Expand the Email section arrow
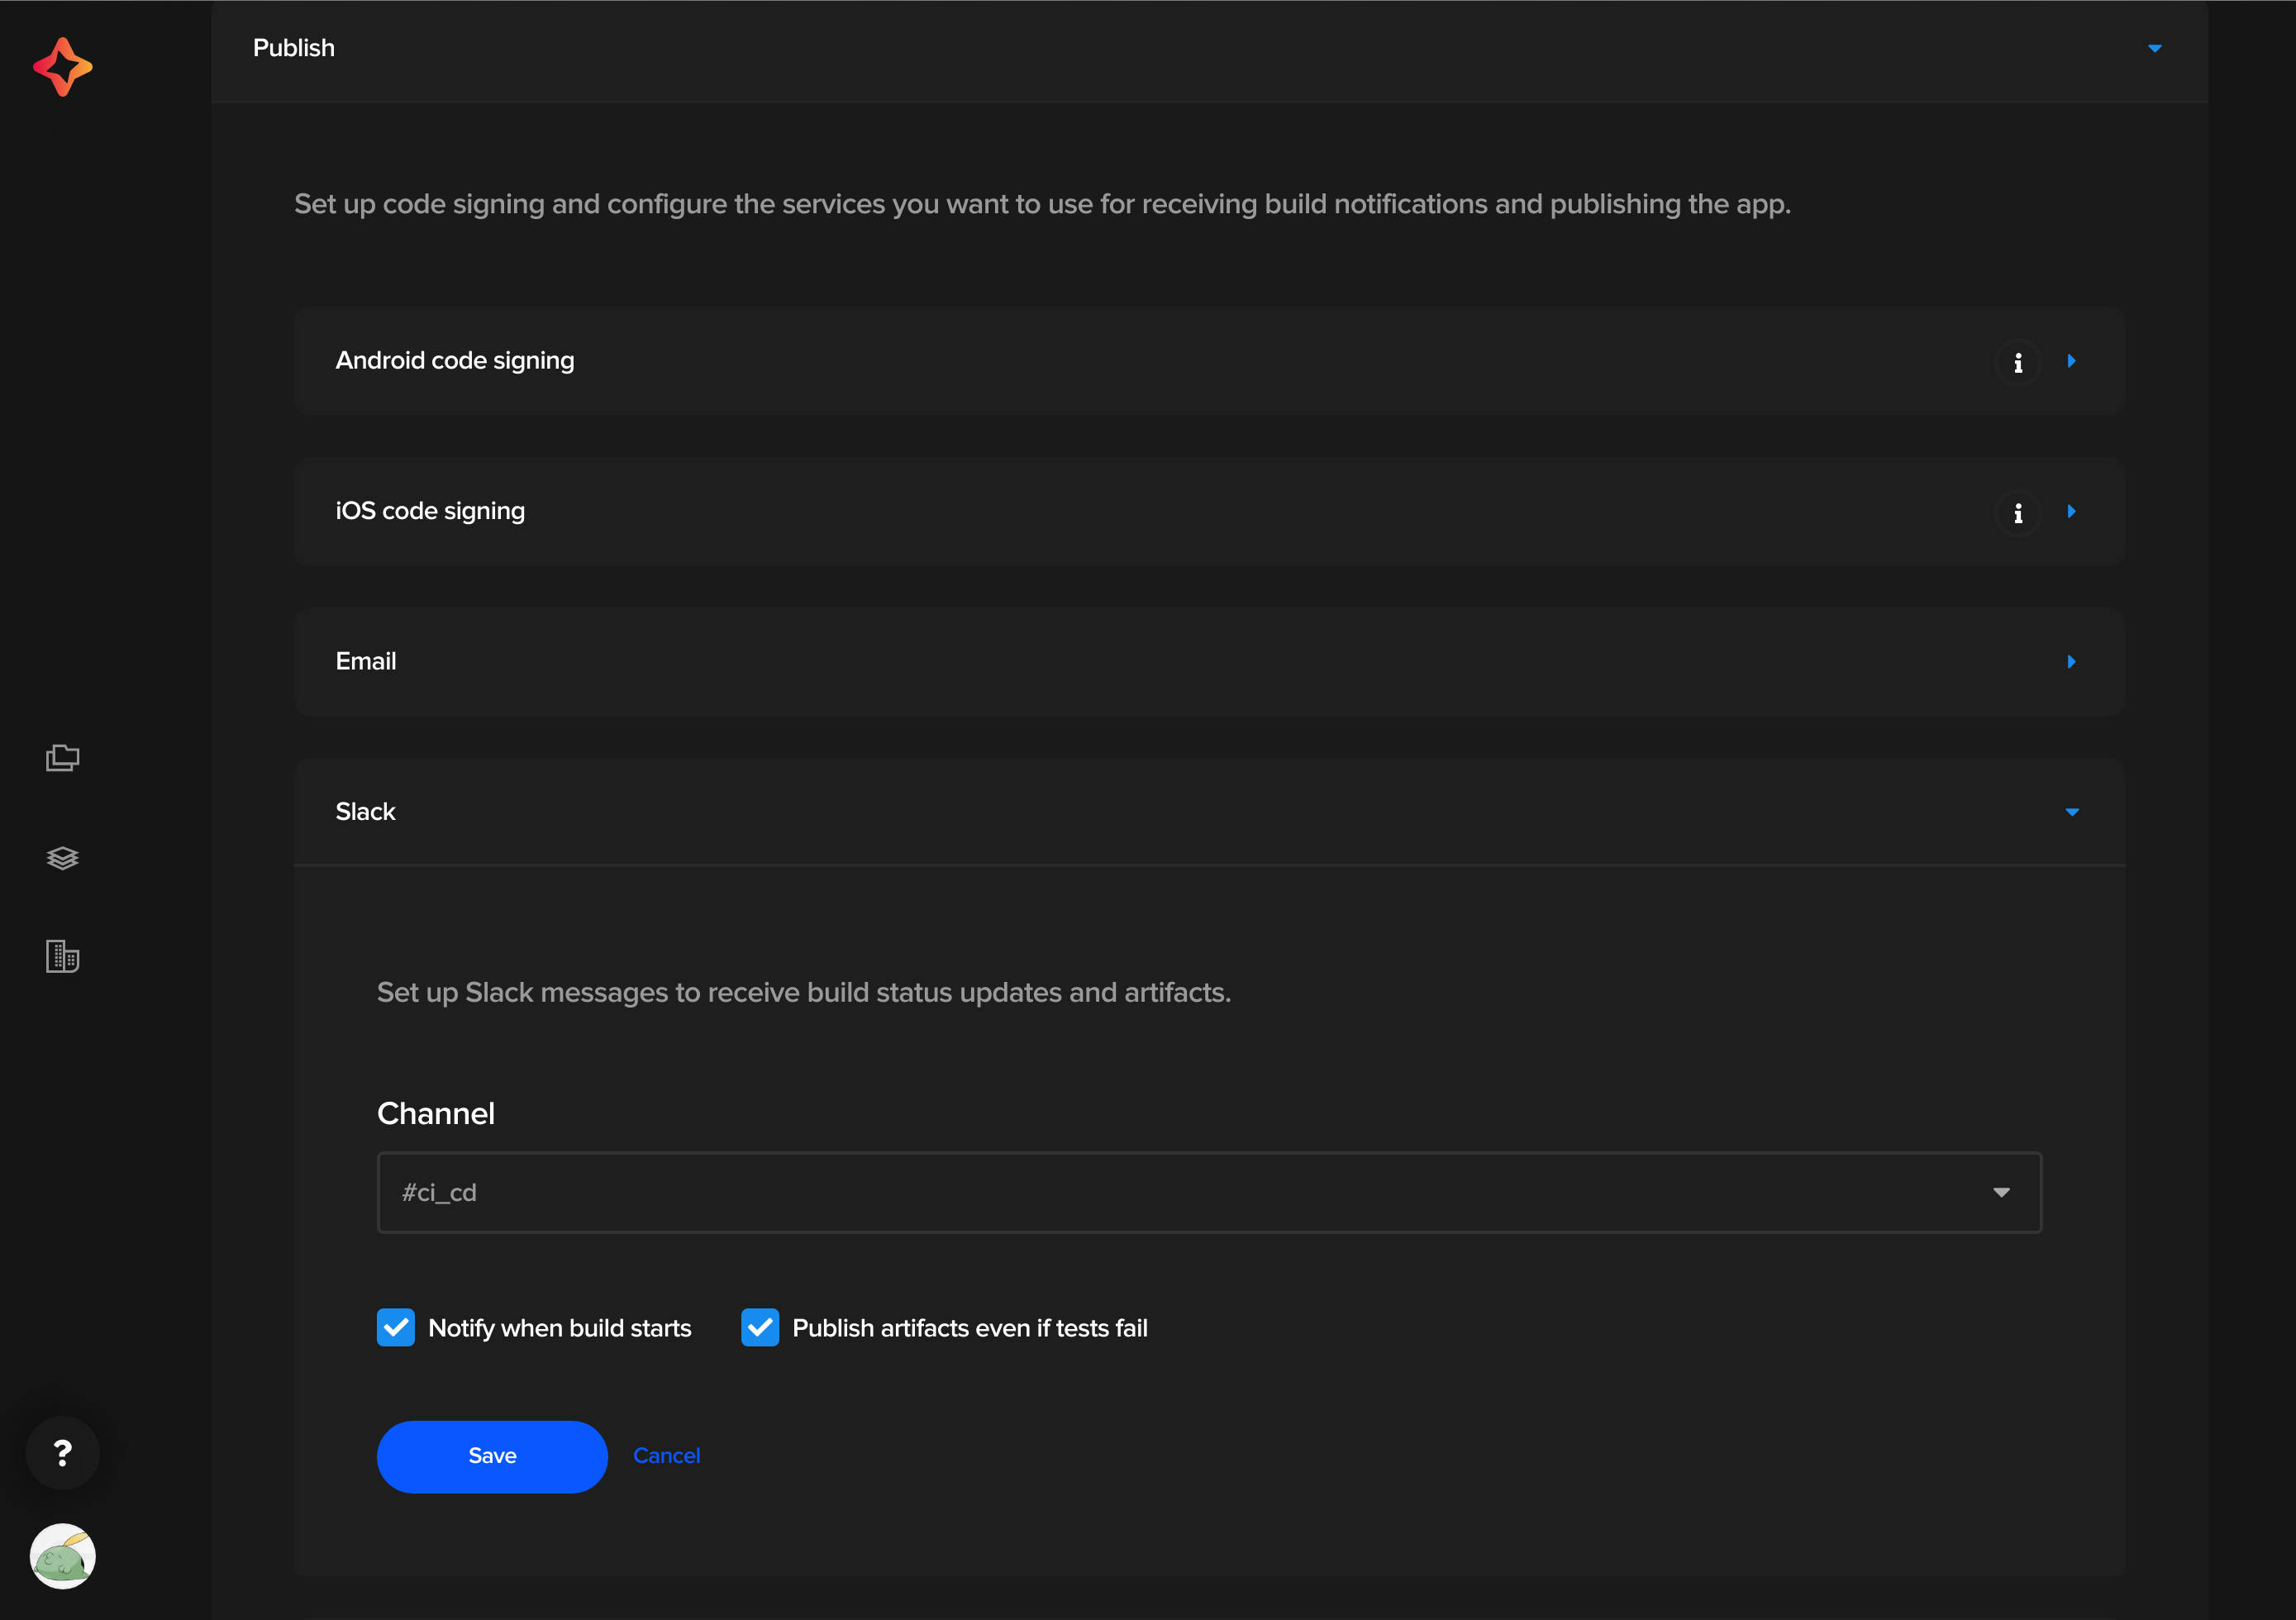 (2072, 662)
